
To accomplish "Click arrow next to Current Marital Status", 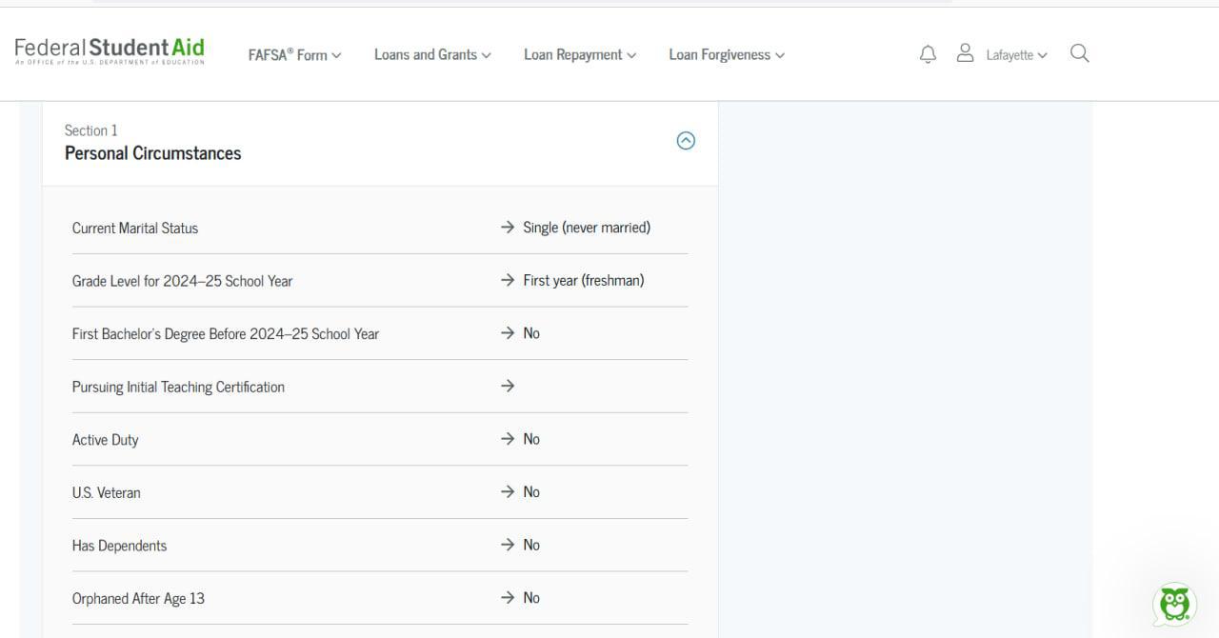I will (508, 228).
